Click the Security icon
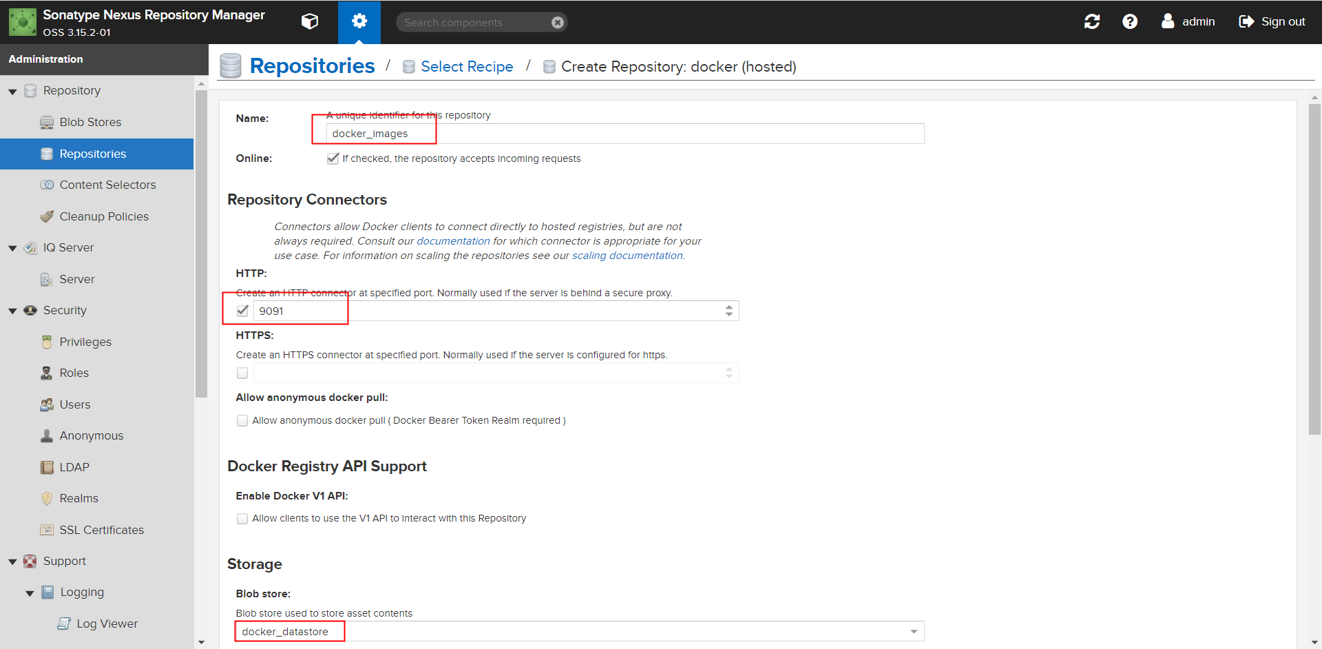This screenshot has height=649, width=1322. [x=30, y=310]
